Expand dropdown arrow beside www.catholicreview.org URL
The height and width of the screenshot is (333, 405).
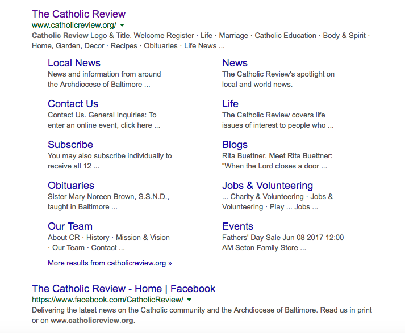pos(122,26)
